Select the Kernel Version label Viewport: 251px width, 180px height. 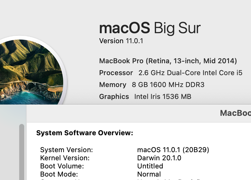[x=65, y=158]
